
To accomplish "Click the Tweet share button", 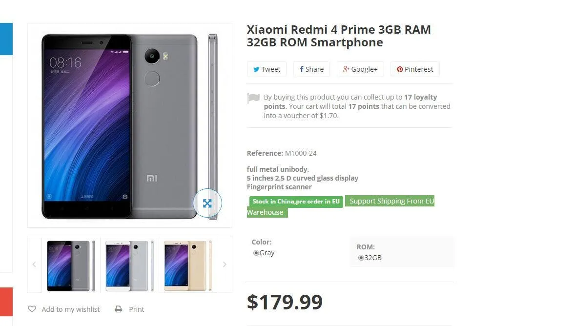I will tap(267, 69).
